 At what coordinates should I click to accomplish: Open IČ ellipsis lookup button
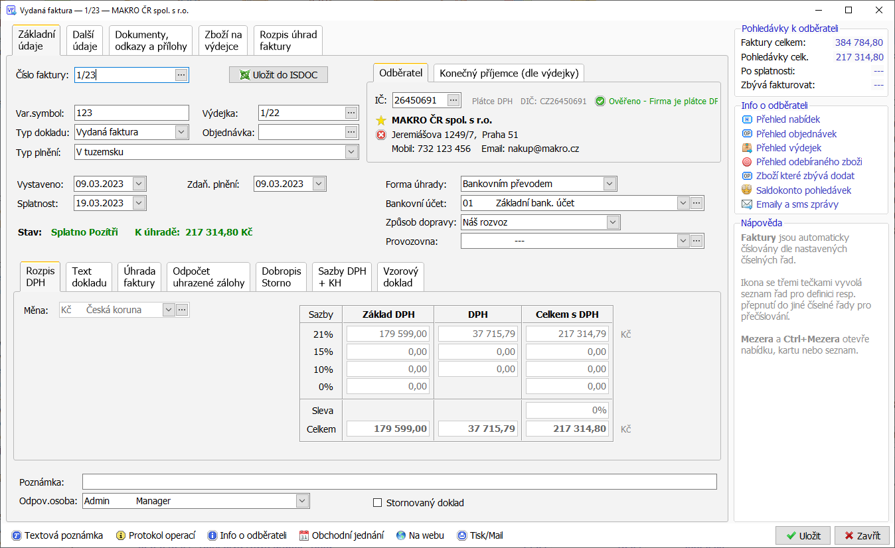453,100
